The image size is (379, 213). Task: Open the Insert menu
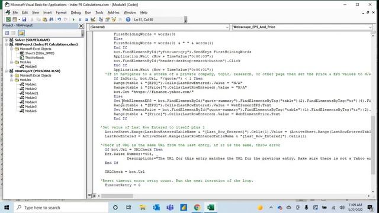click(47, 12)
